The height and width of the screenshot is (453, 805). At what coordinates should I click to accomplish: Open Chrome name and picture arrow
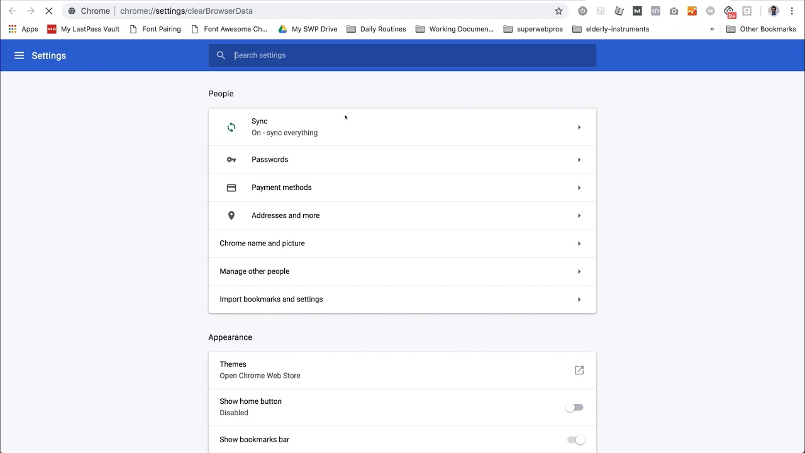(x=579, y=243)
